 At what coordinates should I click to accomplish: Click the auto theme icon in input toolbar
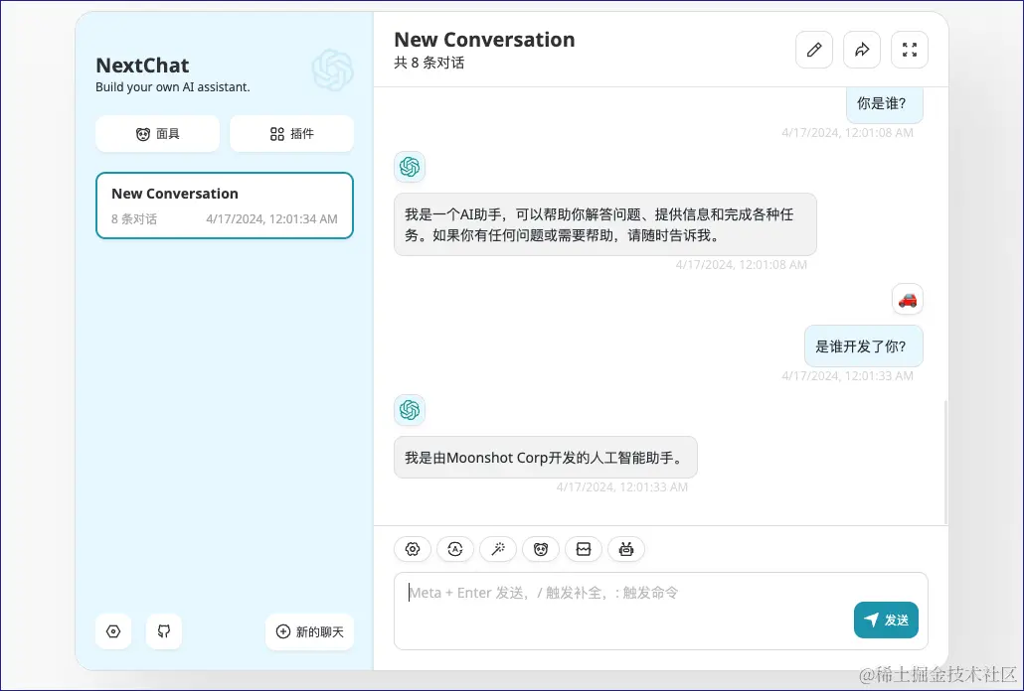(455, 549)
